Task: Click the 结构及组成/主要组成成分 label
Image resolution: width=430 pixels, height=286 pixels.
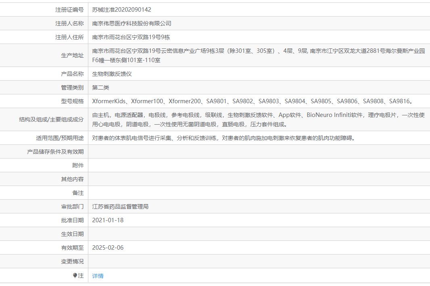Action: [x=51, y=119]
